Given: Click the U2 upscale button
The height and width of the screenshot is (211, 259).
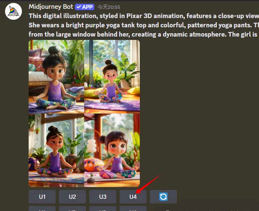Looking at the screenshot, I should (72, 197).
